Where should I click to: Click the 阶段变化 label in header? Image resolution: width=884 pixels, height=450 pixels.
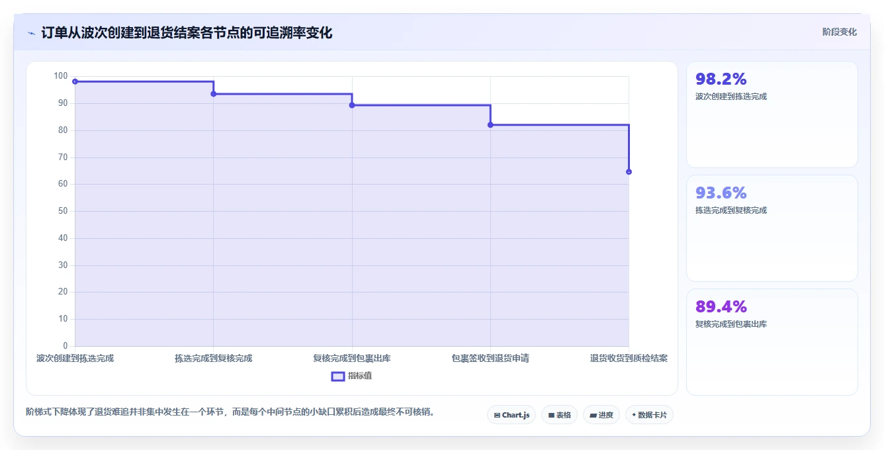tap(840, 32)
